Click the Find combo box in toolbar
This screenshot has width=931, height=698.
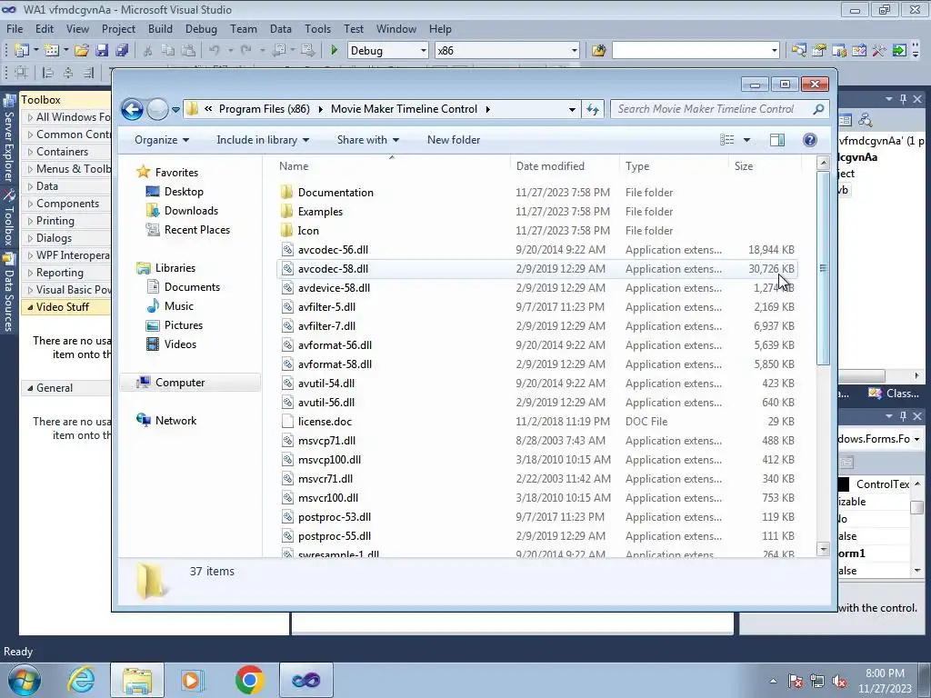(x=696, y=51)
